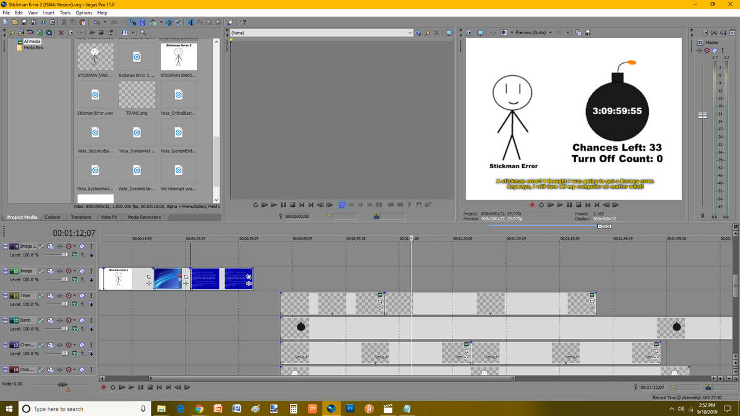This screenshot has width=740, height=416.
Task: Open automation settings dropdown on Image 2 track
Action: (74, 246)
